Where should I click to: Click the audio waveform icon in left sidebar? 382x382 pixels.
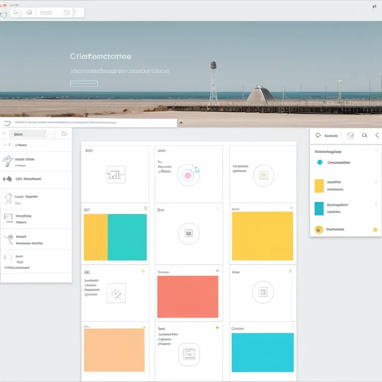click(7, 179)
